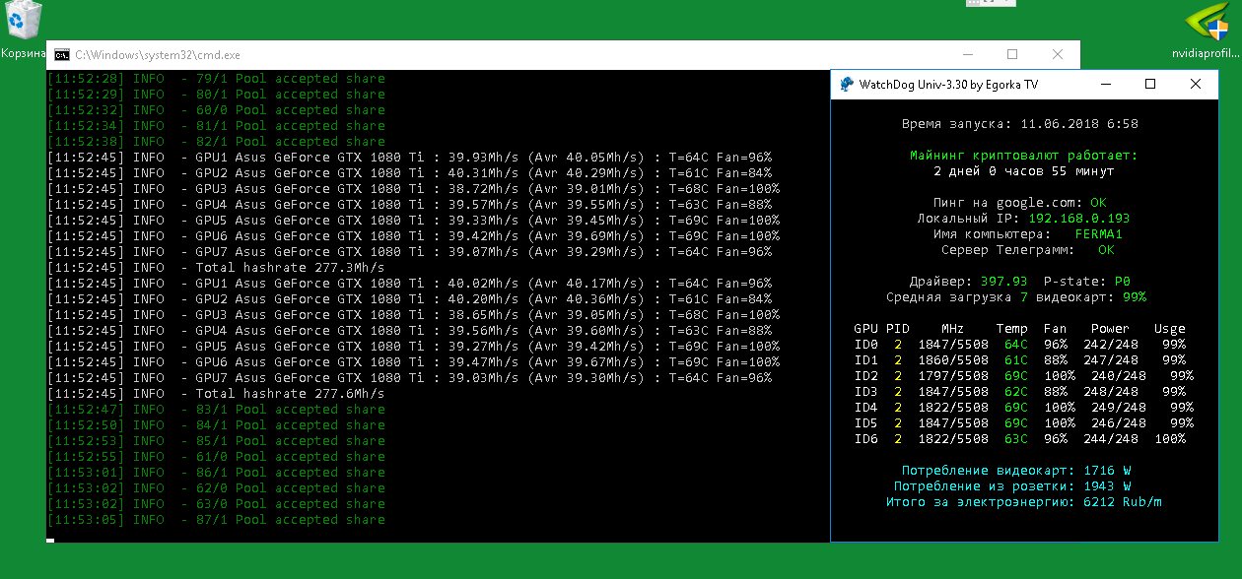Click 'Средняя загрузка 7 видеокарт: 99%' line
The height and width of the screenshot is (579, 1242).
[x=1016, y=297]
